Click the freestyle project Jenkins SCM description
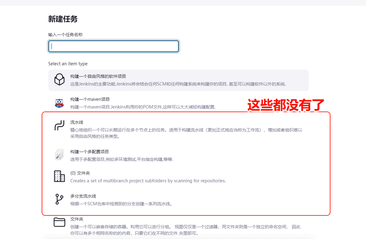 (178, 84)
